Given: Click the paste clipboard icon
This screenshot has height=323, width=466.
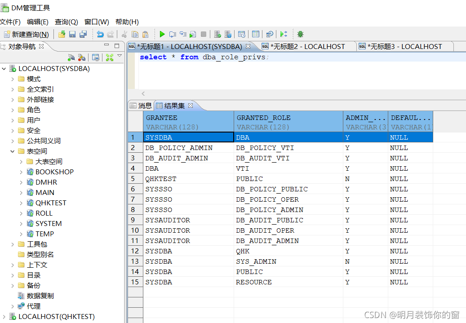Looking at the screenshot, I should 145,34.
